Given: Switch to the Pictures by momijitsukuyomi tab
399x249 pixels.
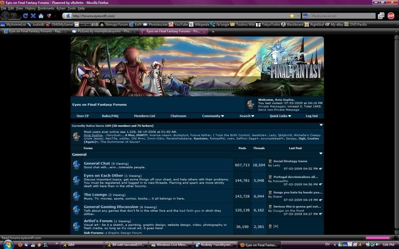Looking at the screenshot, I should [104, 32].
